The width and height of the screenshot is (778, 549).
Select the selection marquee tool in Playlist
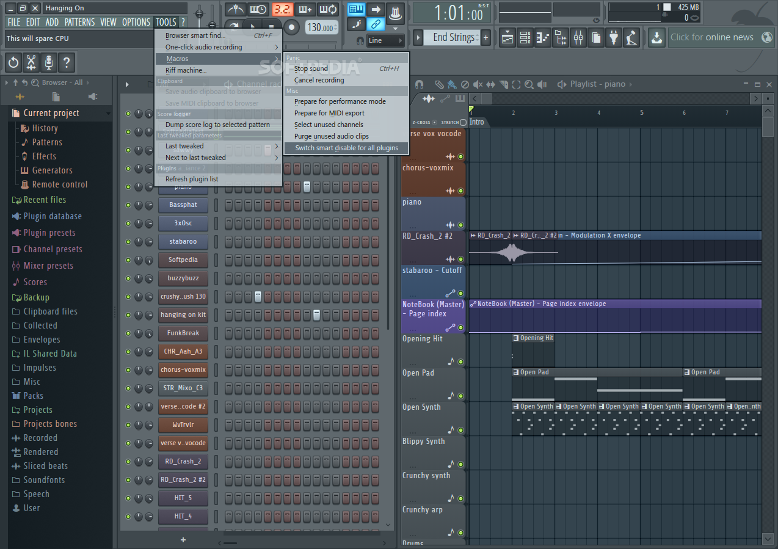516,84
